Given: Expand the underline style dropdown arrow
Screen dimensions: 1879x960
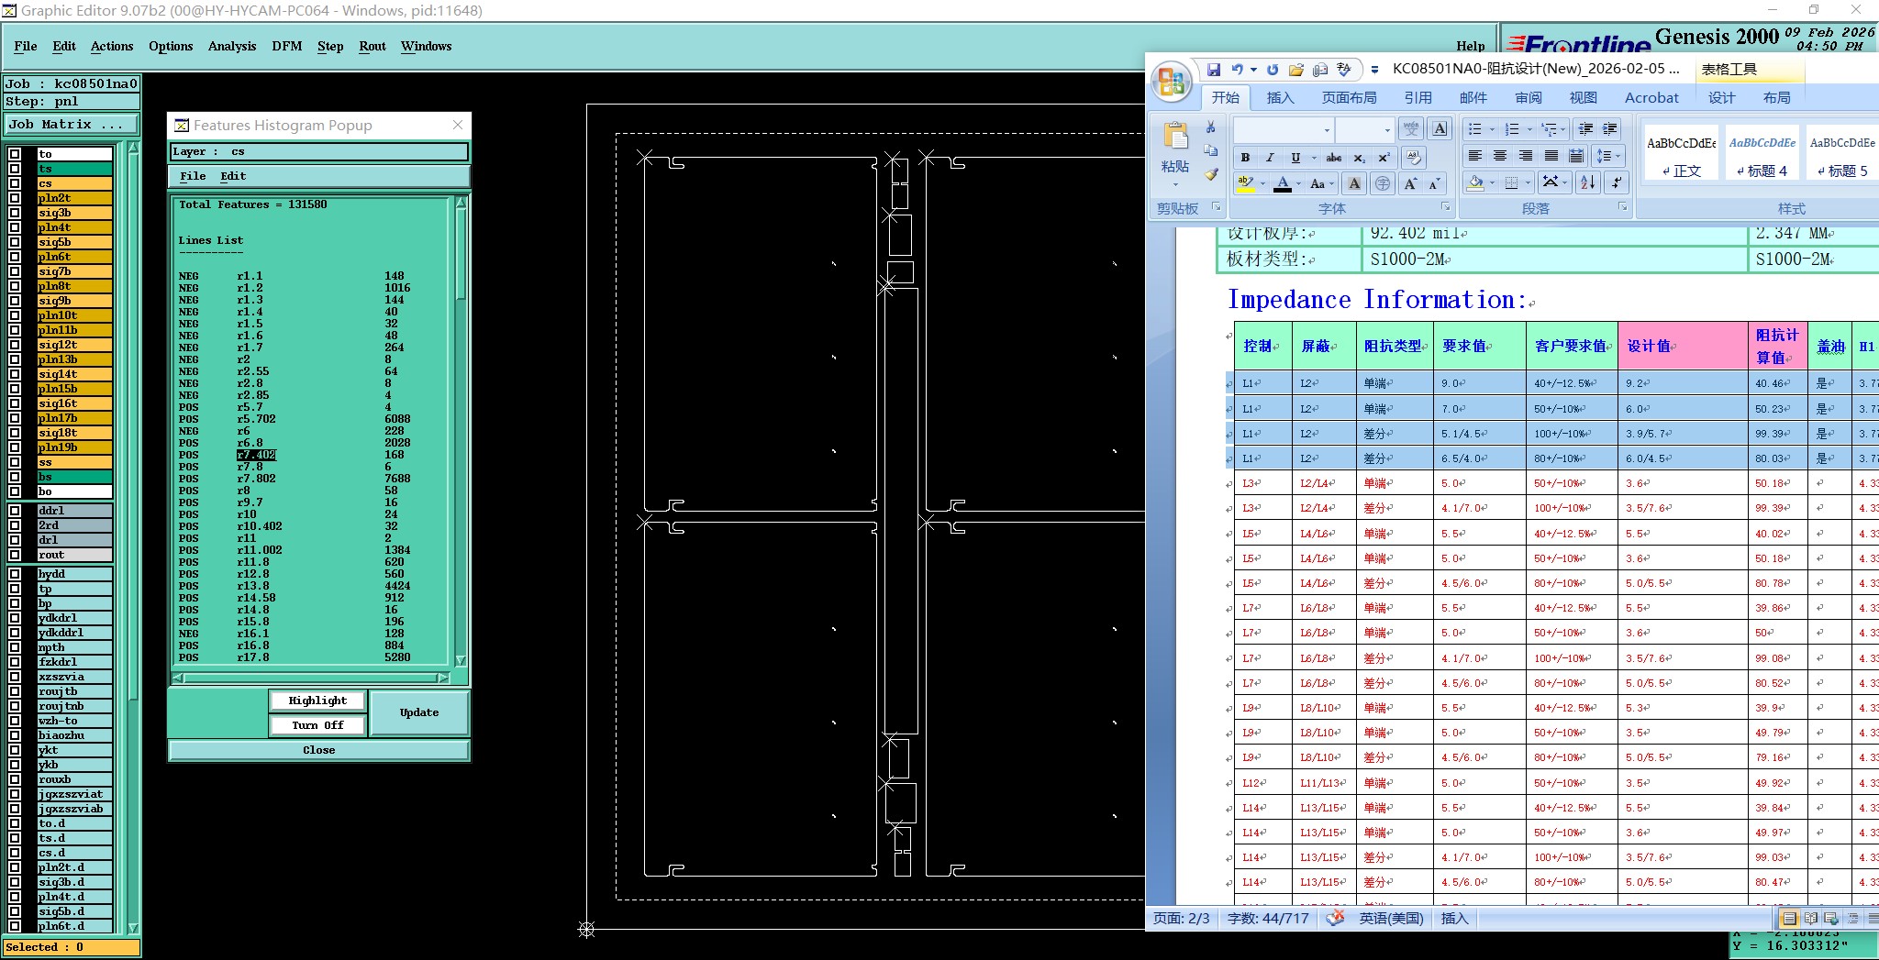Looking at the screenshot, I should point(1314,158).
